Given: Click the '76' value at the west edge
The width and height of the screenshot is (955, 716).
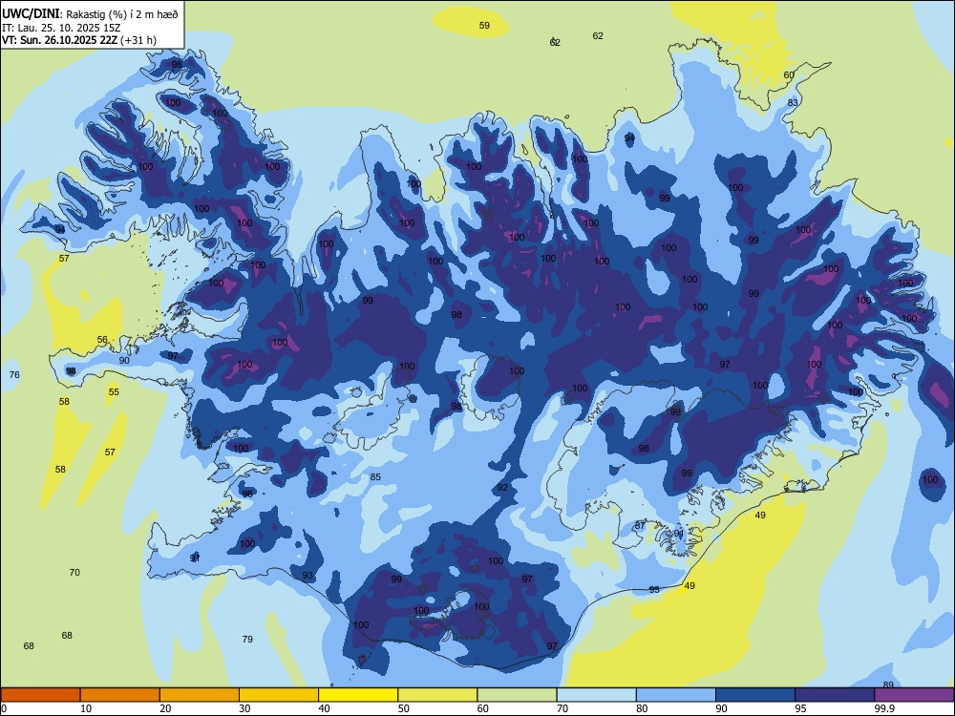Looking at the screenshot, I should tap(14, 374).
